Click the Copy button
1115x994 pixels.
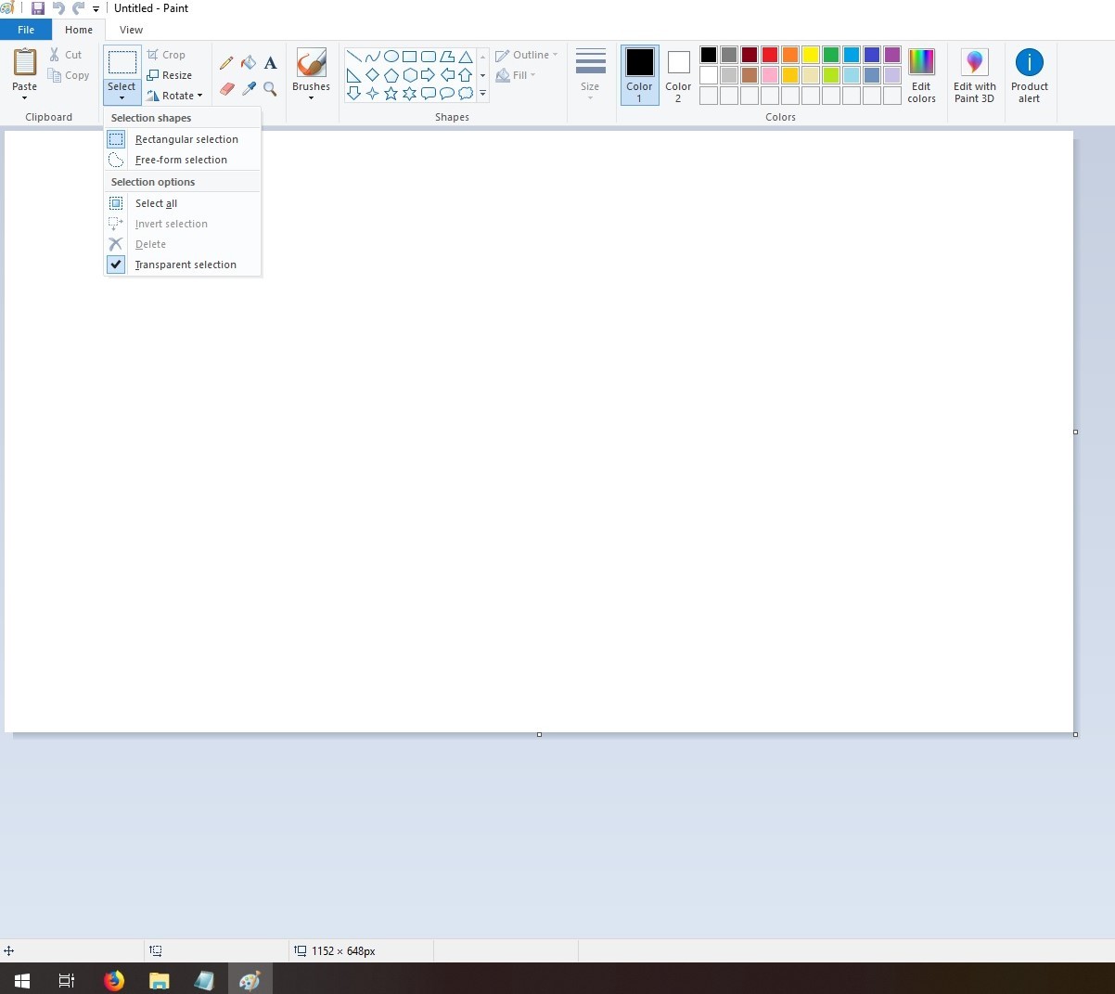pyautogui.click(x=69, y=75)
